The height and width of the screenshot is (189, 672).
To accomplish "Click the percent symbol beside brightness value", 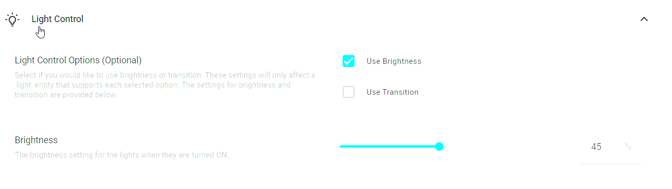I will click(x=628, y=147).
